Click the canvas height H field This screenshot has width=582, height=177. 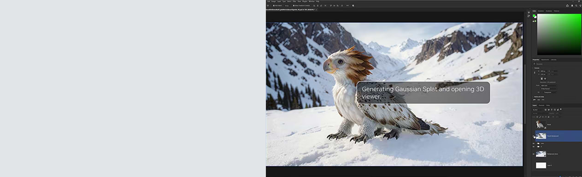click(x=543, y=74)
